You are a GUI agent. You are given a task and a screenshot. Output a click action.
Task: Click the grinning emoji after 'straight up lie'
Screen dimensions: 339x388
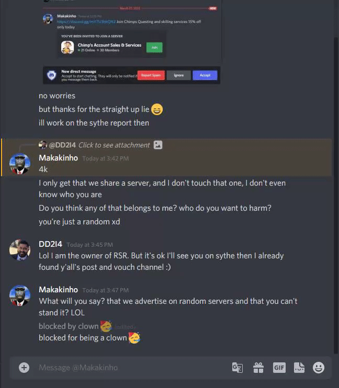(x=157, y=109)
